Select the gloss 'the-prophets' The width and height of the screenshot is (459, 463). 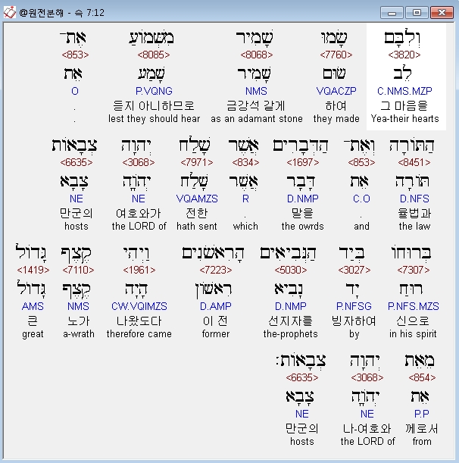point(290,333)
